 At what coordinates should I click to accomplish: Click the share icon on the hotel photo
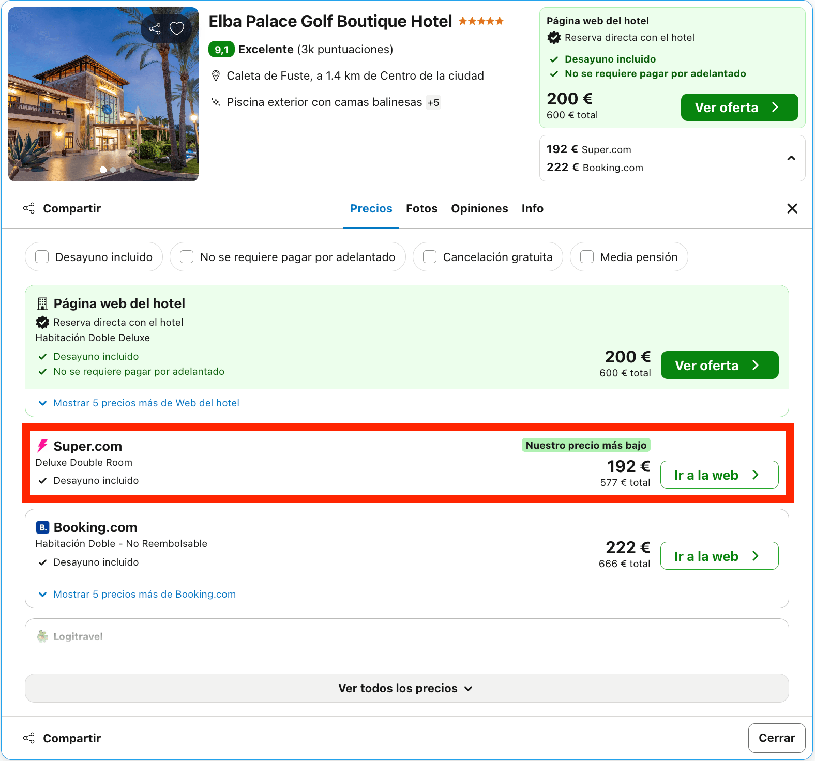click(155, 28)
